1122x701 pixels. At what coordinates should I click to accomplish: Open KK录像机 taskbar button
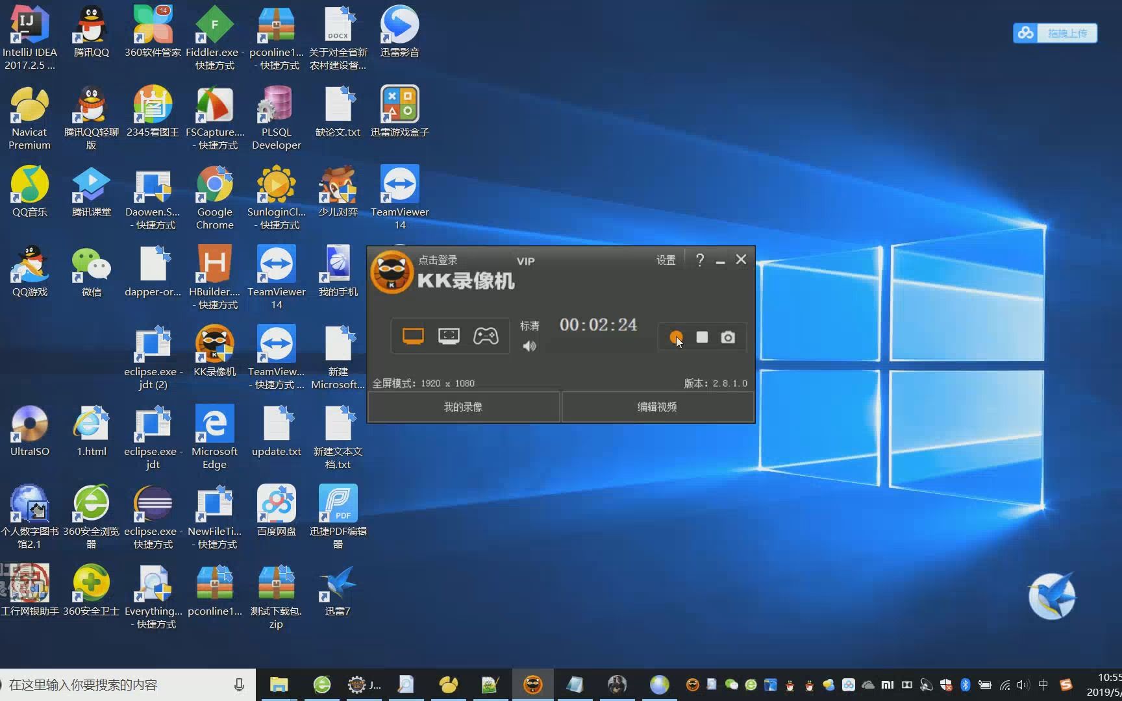pyautogui.click(x=532, y=685)
